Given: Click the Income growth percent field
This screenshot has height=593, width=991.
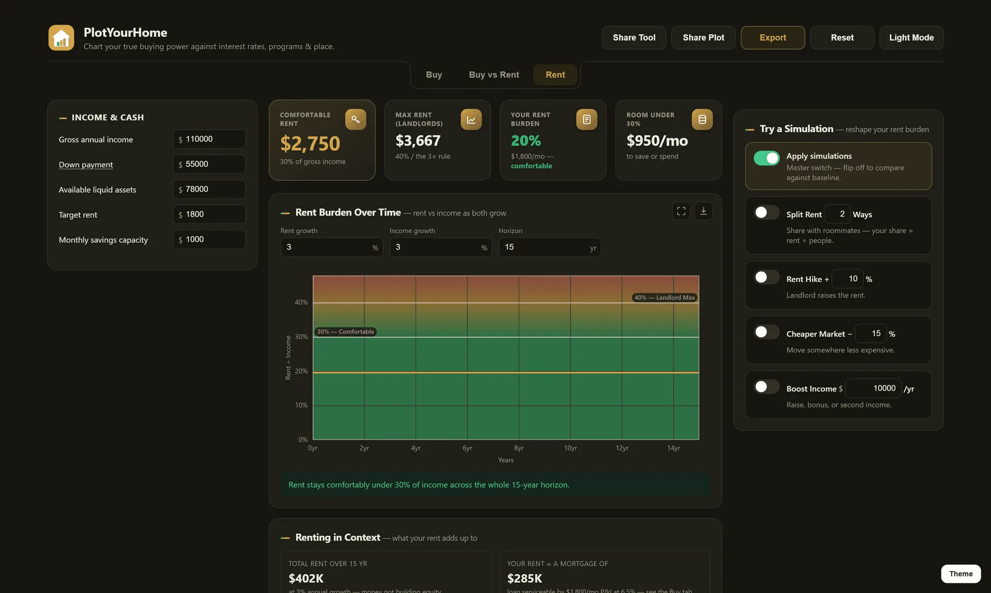Looking at the screenshot, I should (440, 247).
